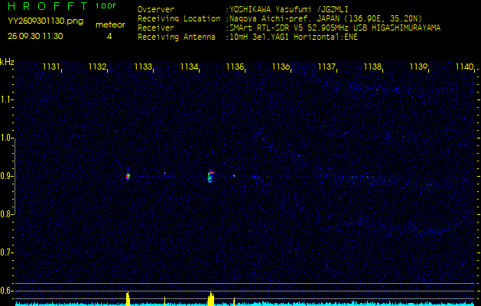Select the 1133 time tick label
This screenshot has width=481, height=306.
[143, 67]
